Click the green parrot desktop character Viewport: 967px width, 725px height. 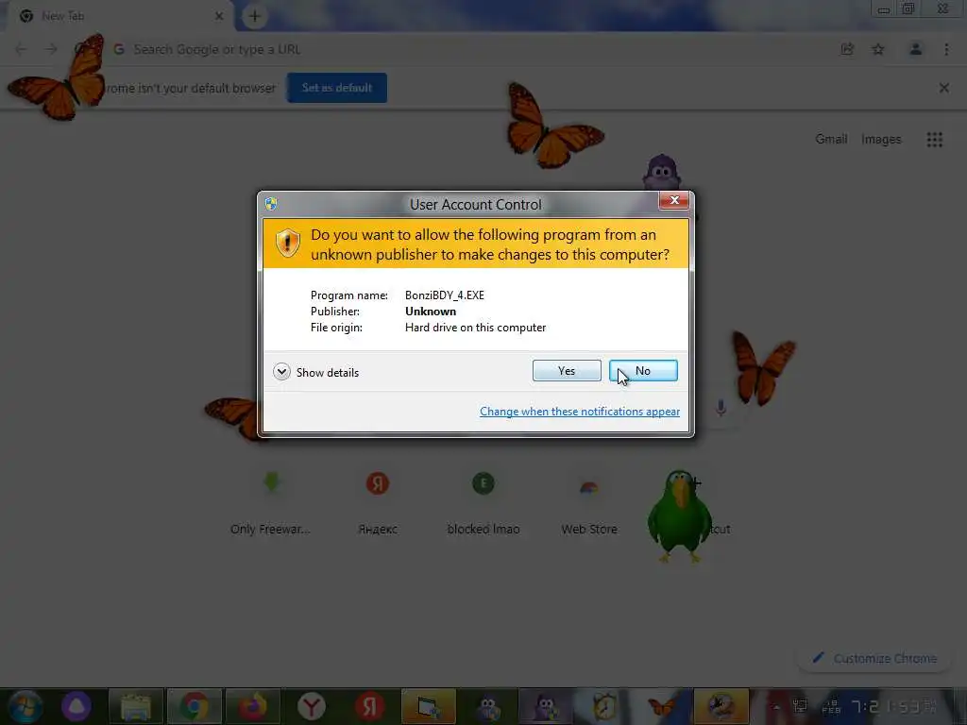(679, 516)
